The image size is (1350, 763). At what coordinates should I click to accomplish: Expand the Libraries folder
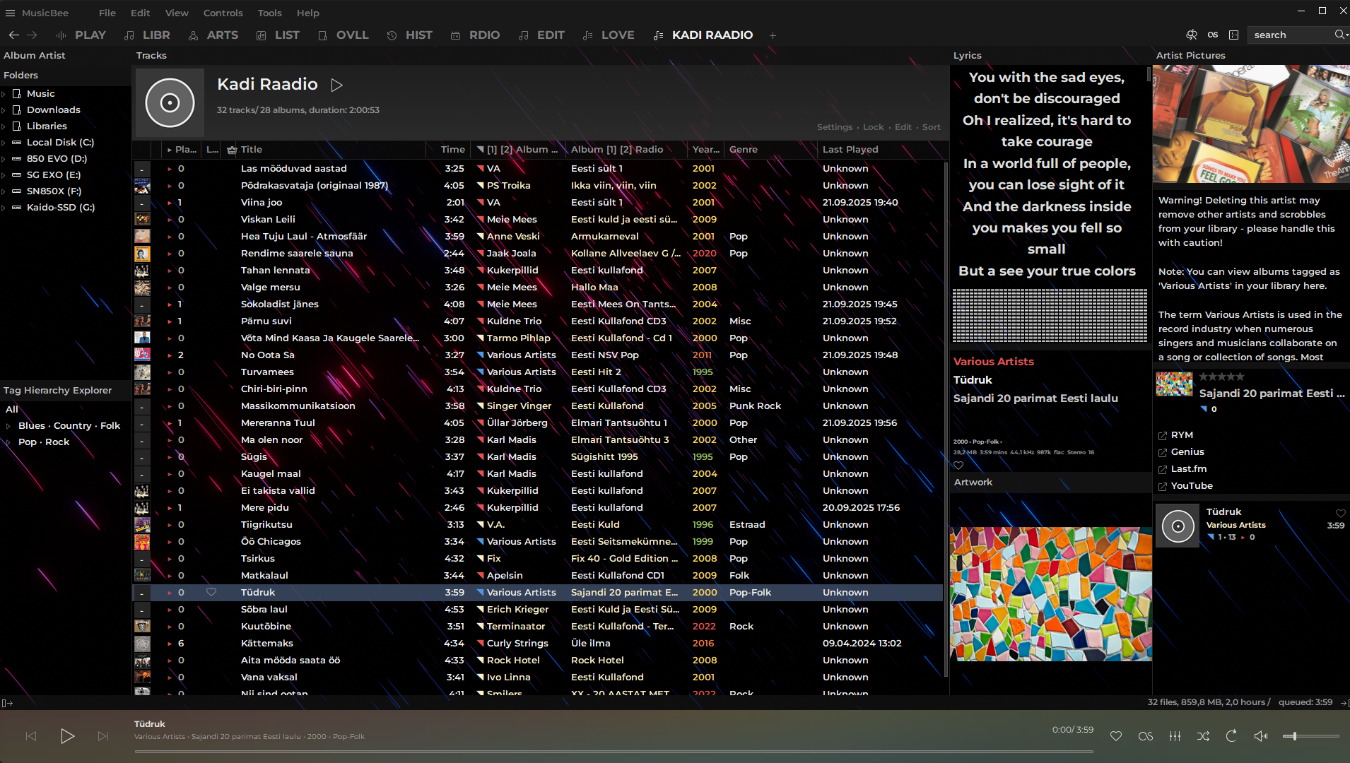[4, 126]
